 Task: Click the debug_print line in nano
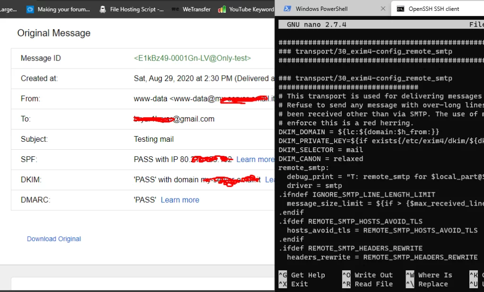coord(385,177)
